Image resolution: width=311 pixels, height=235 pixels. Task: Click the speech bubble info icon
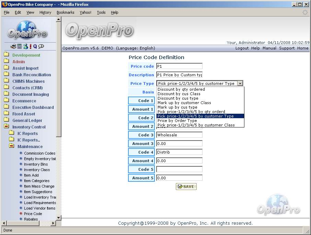click(x=41, y=46)
